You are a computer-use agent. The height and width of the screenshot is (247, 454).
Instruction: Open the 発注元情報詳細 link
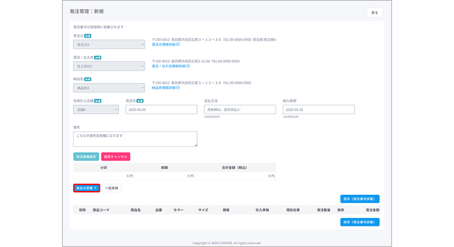(x=166, y=45)
